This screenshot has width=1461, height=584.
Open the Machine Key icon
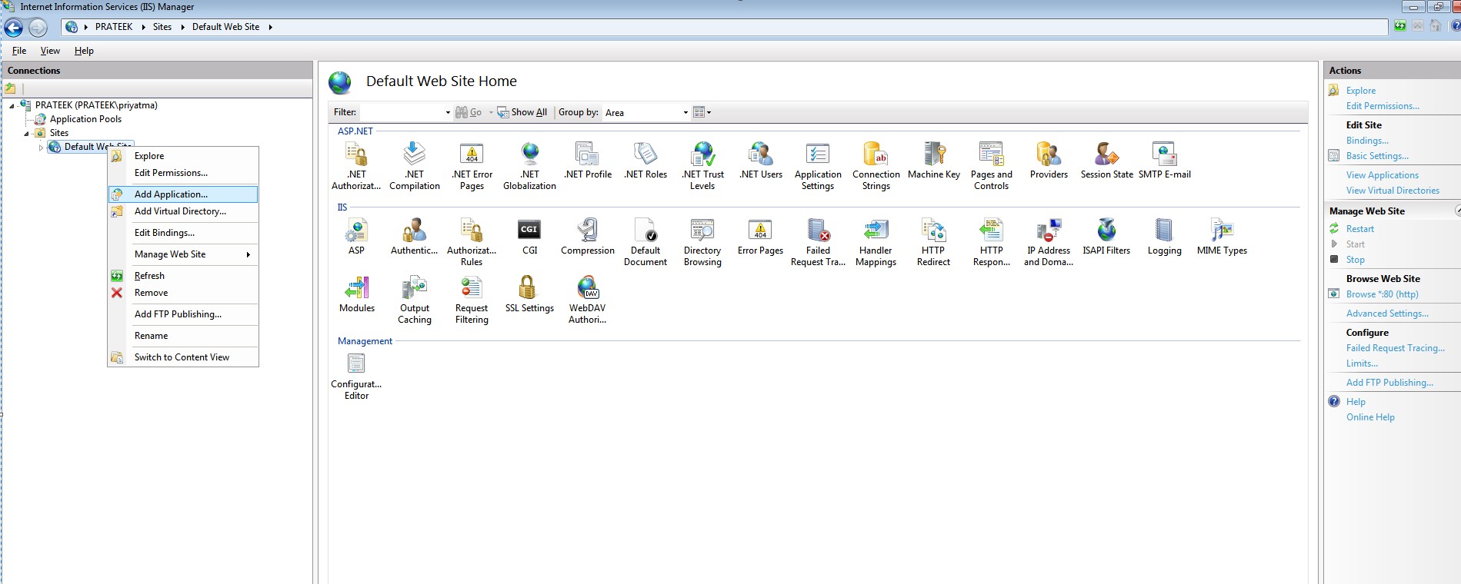pos(934,161)
